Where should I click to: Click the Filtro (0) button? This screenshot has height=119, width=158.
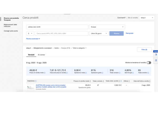(x=144, y=50)
